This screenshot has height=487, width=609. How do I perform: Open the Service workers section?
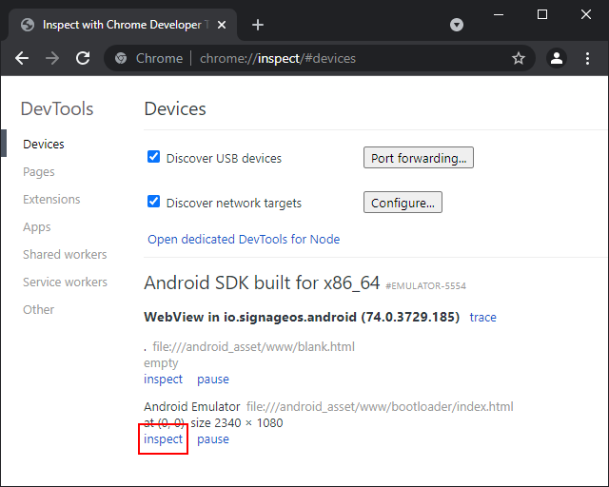click(65, 282)
